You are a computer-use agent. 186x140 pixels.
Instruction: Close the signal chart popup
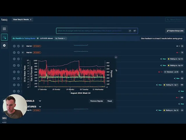point(116,57)
